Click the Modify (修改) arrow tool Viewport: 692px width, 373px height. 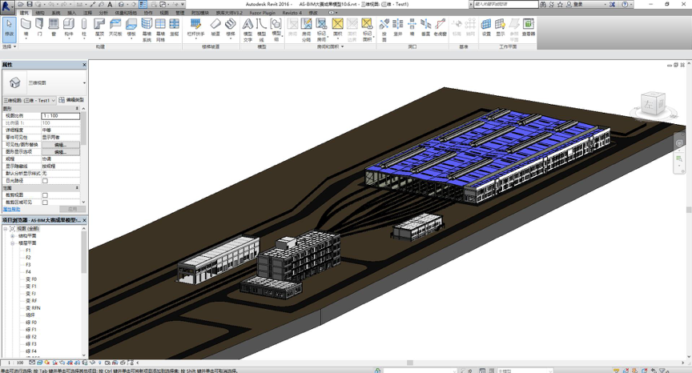(x=9, y=28)
